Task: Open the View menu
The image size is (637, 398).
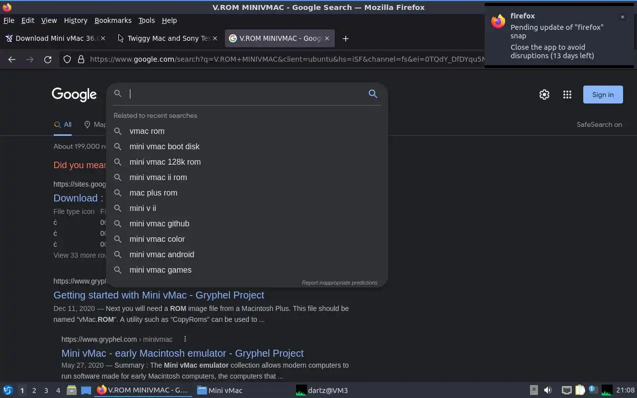Action: click(x=49, y=20)
